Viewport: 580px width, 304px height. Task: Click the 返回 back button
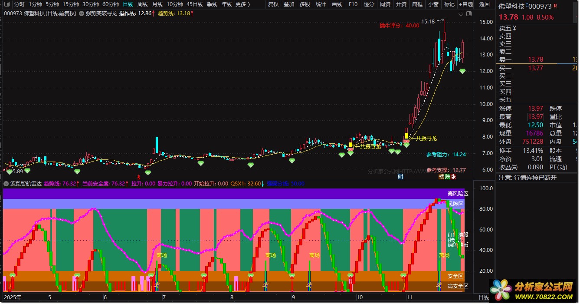tap(484, 4)
